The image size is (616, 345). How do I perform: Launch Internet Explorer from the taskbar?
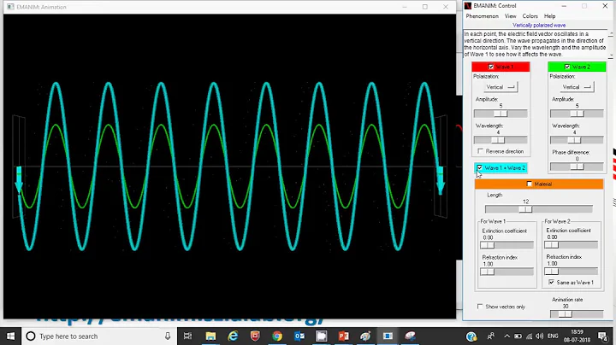coord(233,336)
